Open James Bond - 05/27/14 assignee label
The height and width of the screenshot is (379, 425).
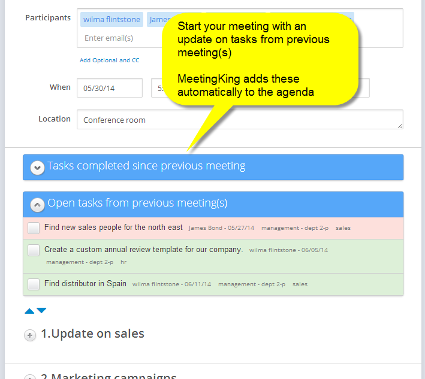(221, 228)
